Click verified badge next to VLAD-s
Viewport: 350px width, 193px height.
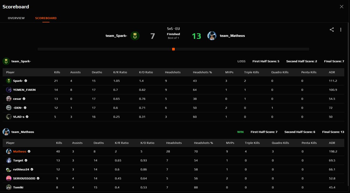coord(27,117)
